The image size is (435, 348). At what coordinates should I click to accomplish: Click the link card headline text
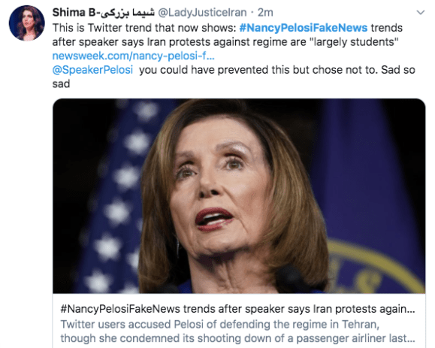coord(237,309)
